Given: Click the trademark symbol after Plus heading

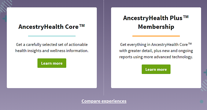Looking at the screenshot, I should click(186, 17).
